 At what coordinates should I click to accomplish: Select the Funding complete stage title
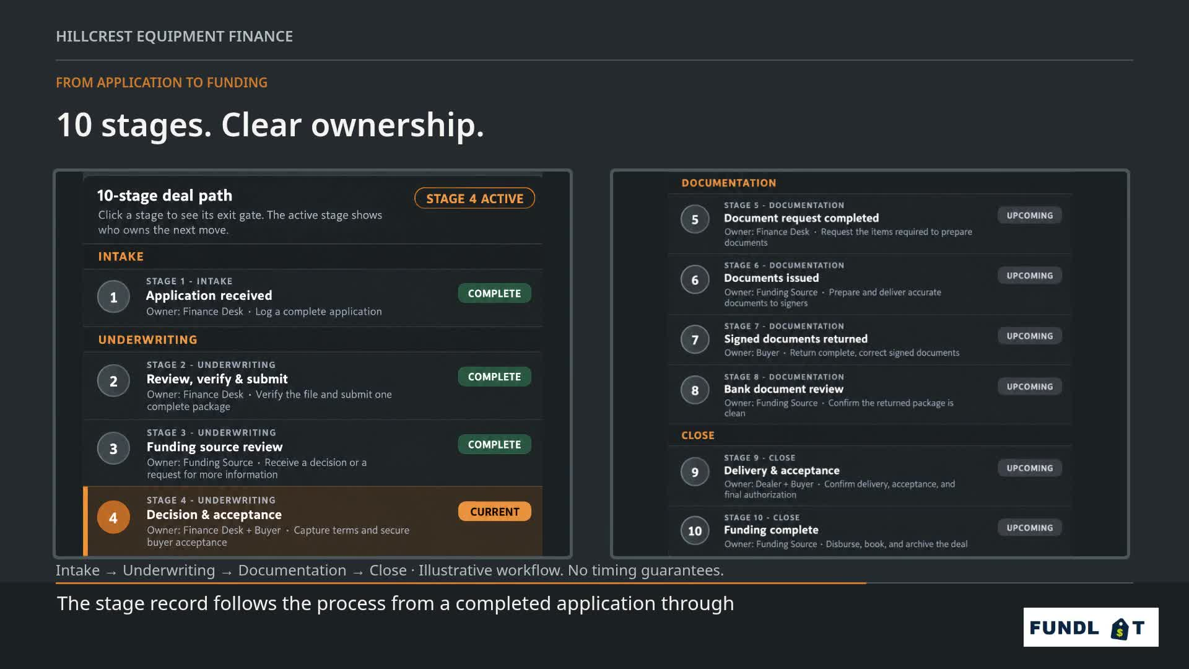771,530
